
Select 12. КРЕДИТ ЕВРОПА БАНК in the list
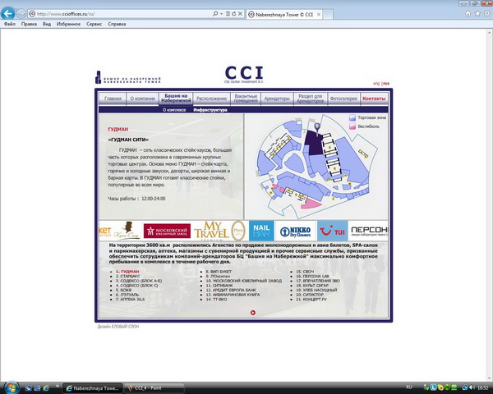[231, 290]
